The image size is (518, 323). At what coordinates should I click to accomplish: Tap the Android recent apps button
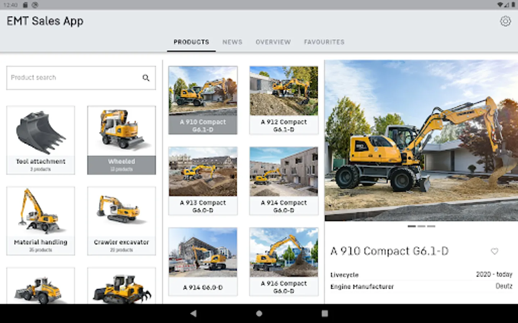(324, 313)
